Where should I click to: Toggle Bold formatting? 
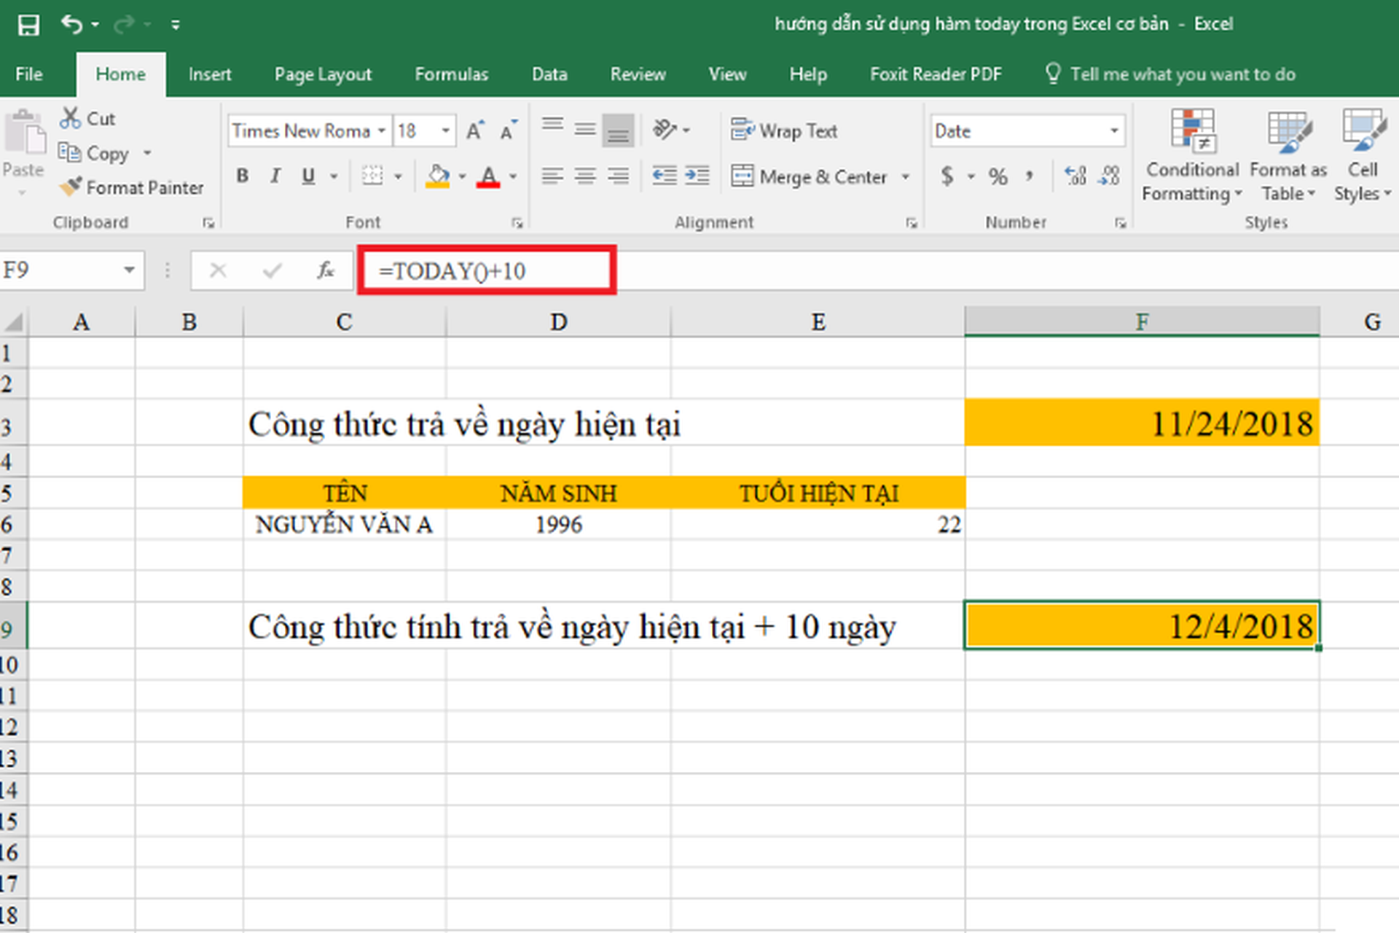tap(243, 176)
